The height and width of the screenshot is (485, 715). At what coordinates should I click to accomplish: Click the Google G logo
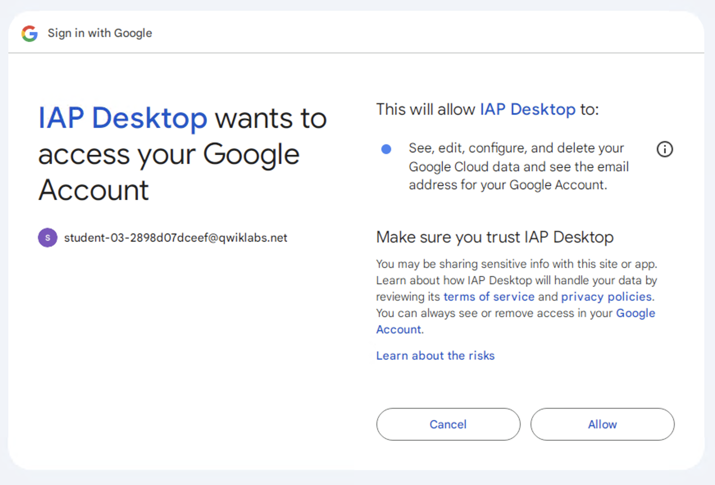(x=30, y=33)
